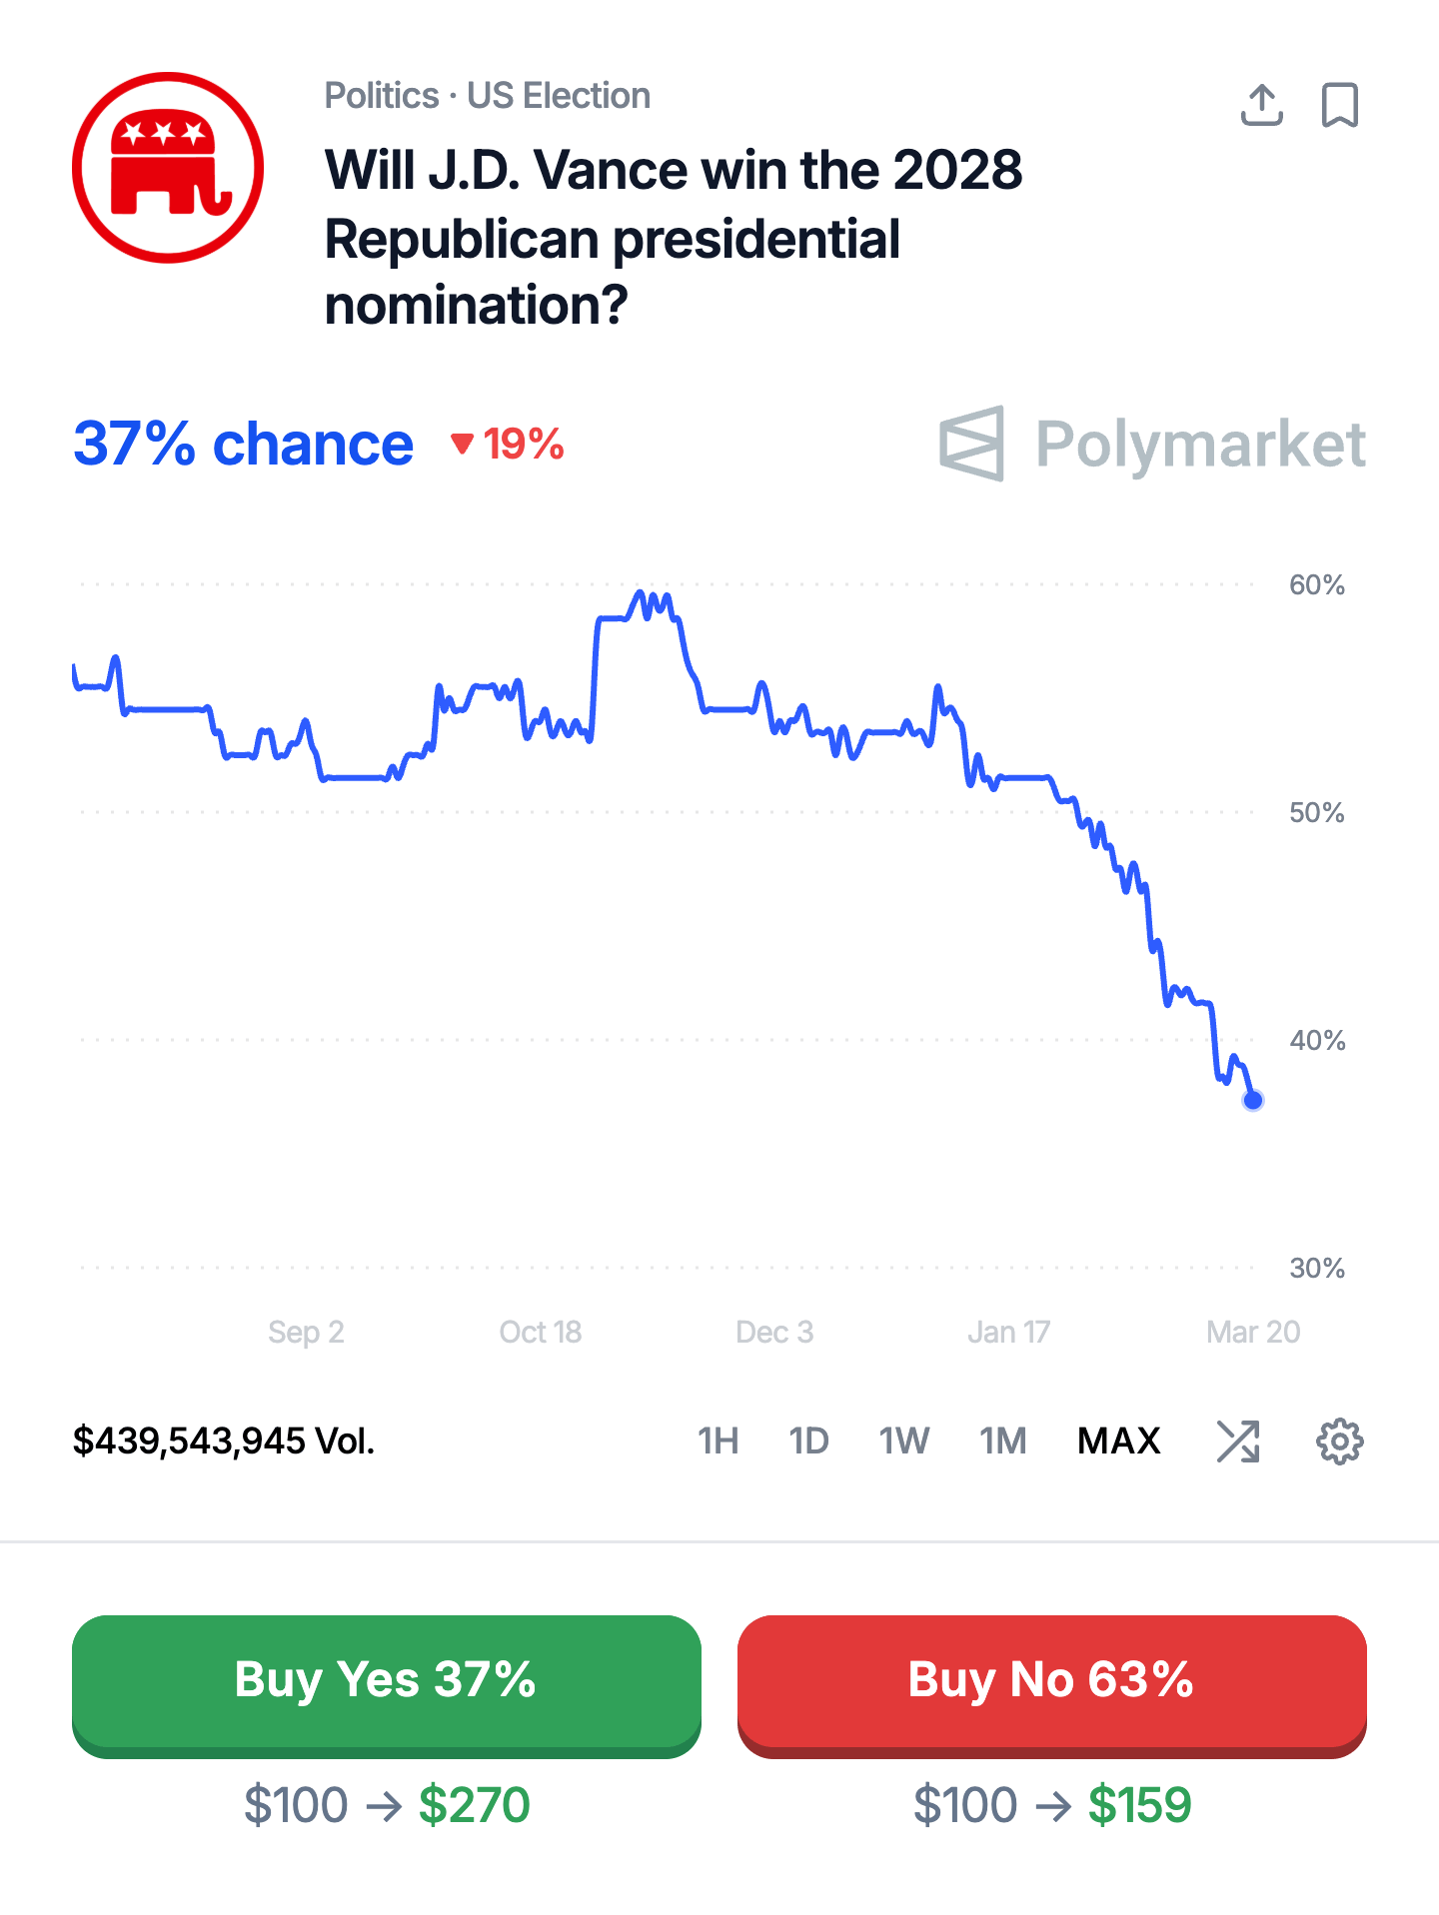1439x1915 pixels.
Task: Select the 1D time range
Action: point(808,1441)
